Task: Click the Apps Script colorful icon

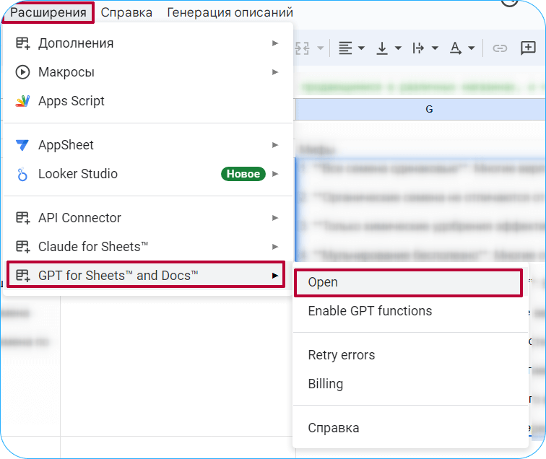Action: 22,101
